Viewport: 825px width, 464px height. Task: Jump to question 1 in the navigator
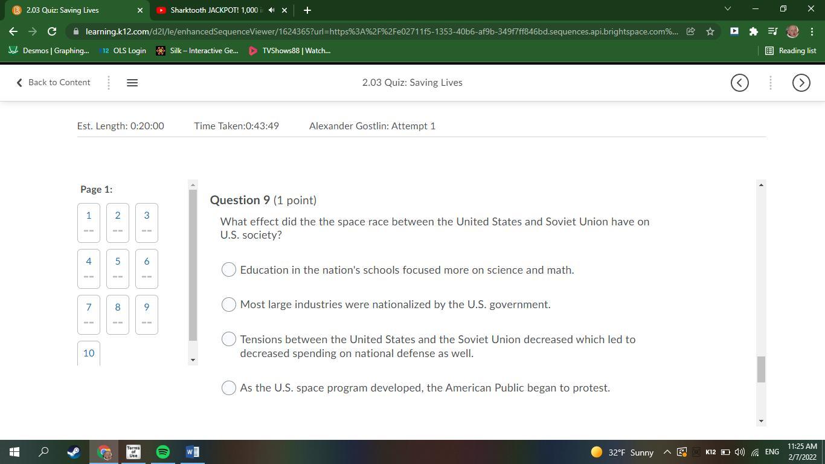point(89,223)
